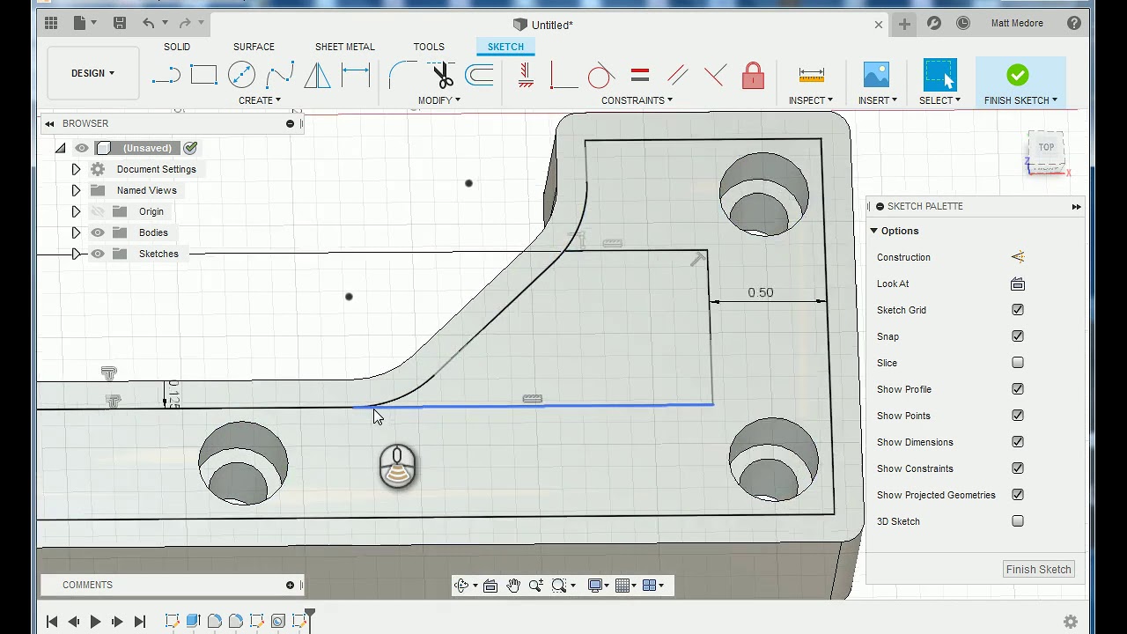Select the Orbit navigation tool
1127x634 pixels.
tap(461, 586)
